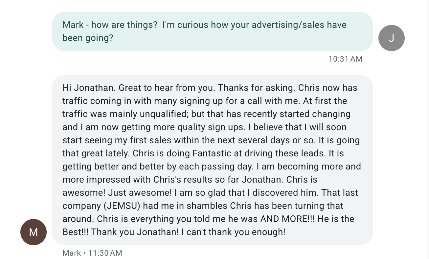Click the phrase "AND MORE!!!" in the reply
429x259 pixels.
click(287, 219)
